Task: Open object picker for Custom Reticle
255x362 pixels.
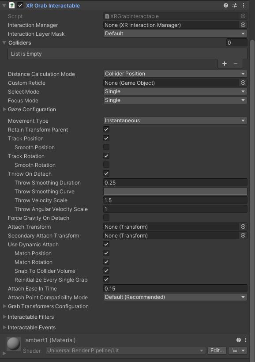Action: tap(243, 83)
